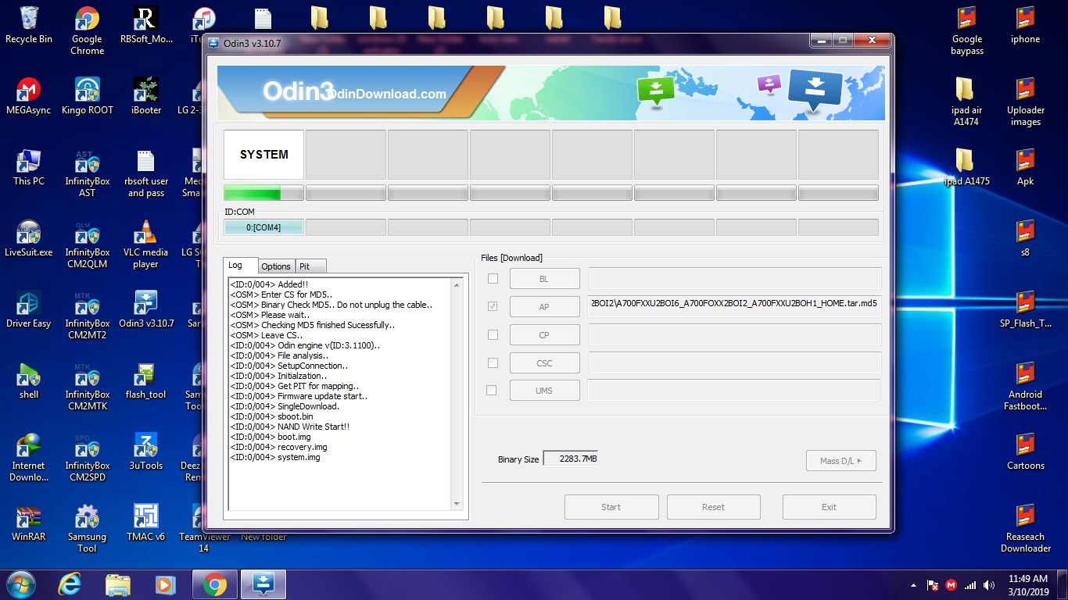1068x600 pixels.
Task: Click the 0:[COM4] port indicator
Action: (x=263, y=227)
